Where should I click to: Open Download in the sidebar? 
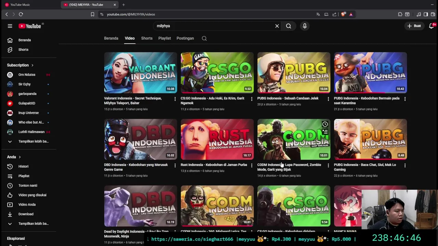(26, 214)
